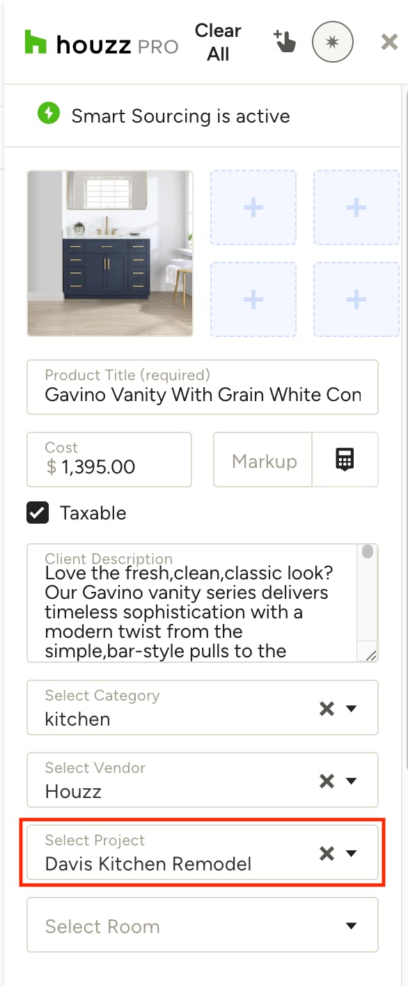The image size is (408, 986).
Task: Click the Clear All button
Action: pos(218,42)
